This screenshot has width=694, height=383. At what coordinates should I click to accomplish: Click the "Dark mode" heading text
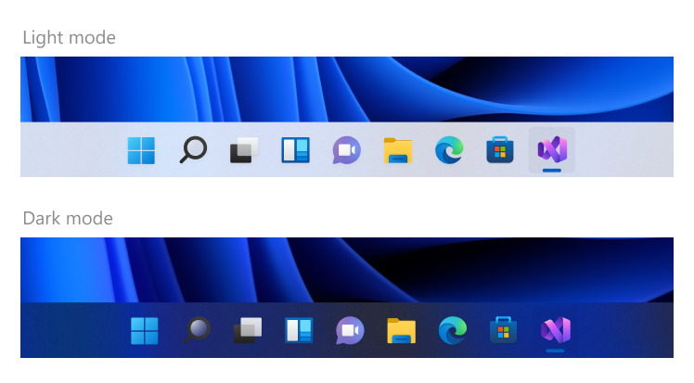click(x=68, y=218)
